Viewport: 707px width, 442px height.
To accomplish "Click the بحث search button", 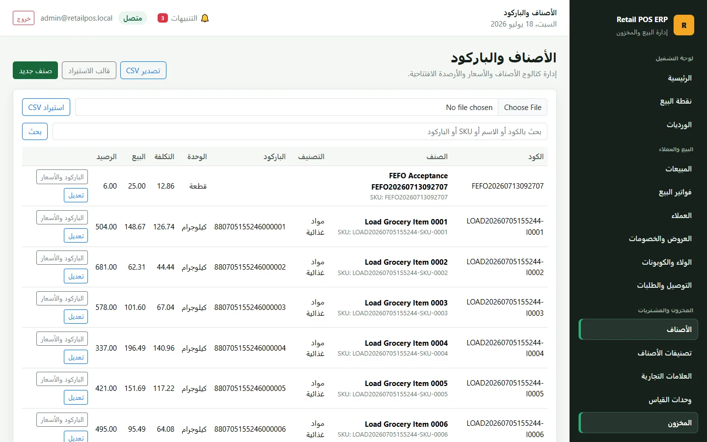I will click(35, 131).
